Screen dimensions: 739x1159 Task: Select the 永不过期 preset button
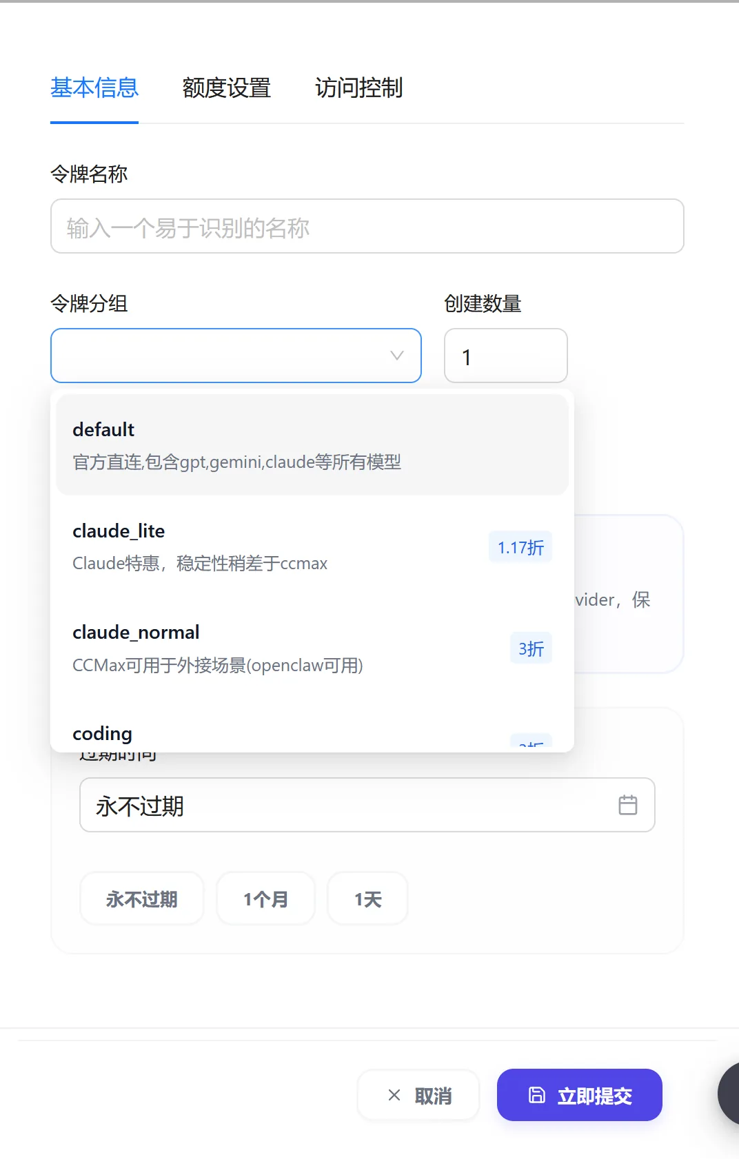142,899
